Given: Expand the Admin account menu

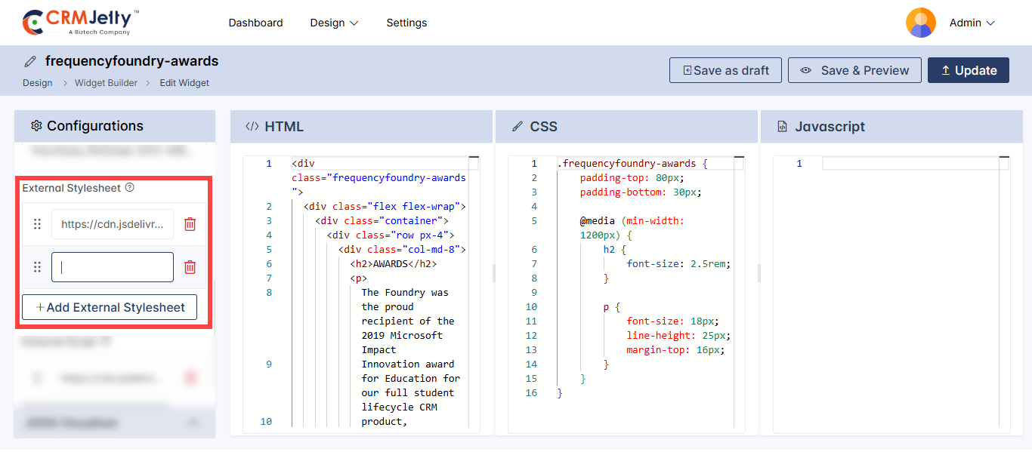Looking at the screenshot, I should point(972,23).
